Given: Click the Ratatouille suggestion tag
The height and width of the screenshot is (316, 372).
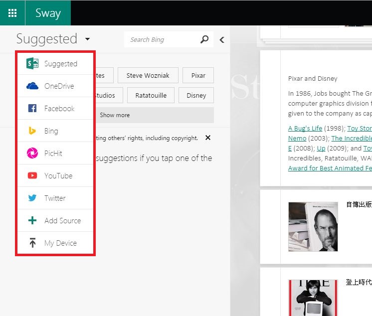Looking at the screenshot, I should [151, 95].
